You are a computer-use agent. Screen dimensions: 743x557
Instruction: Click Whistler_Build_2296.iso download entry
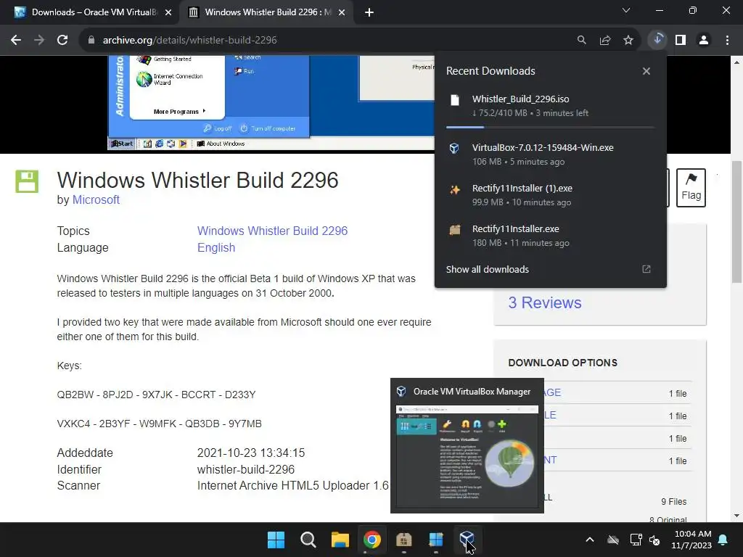pyautogui.click(x=551, y=106)
